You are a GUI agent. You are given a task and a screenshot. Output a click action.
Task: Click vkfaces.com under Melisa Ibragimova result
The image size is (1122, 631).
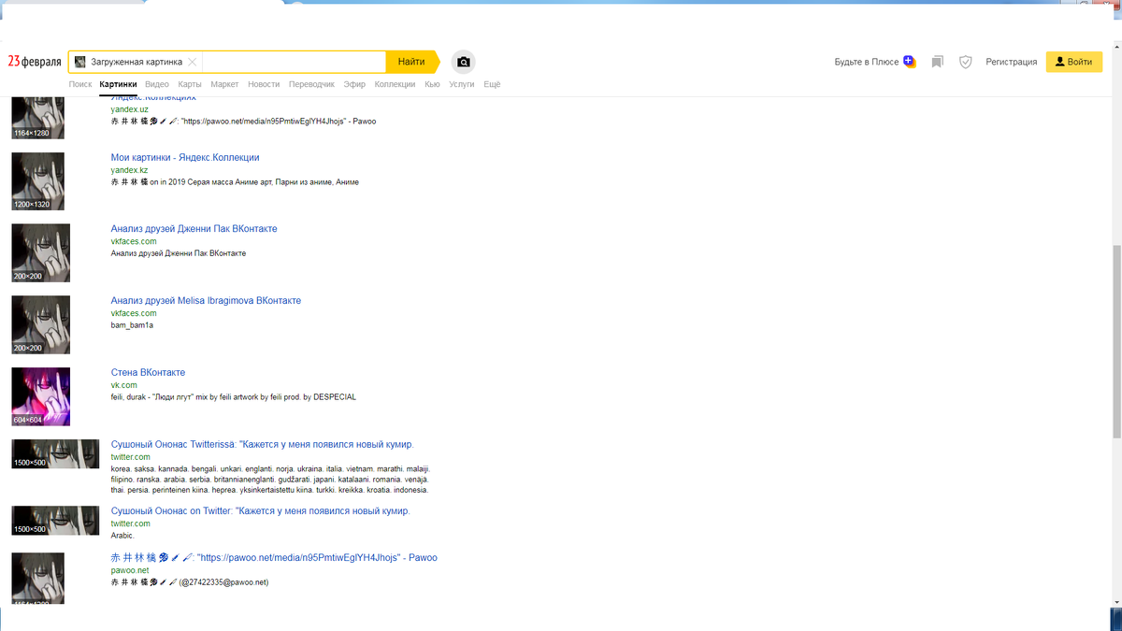point(134,313)
